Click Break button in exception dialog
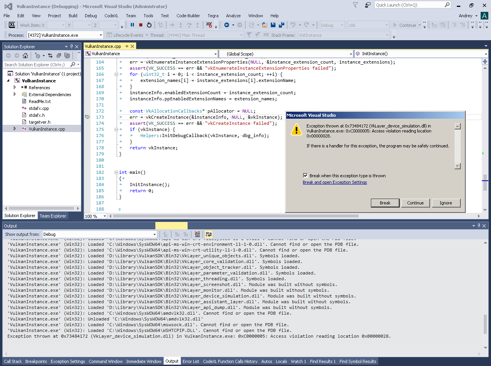Screen dimensions: 491x366 (x=385, y=203)
